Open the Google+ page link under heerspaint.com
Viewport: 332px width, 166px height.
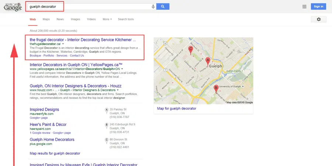point(62,133)
